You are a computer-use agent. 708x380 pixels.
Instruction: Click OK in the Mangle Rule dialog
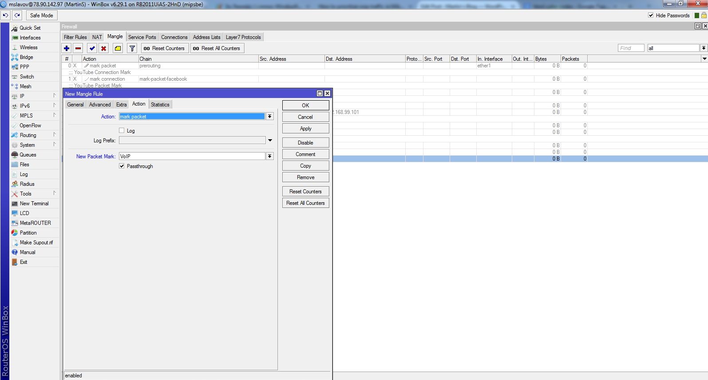tap(305, 106)
